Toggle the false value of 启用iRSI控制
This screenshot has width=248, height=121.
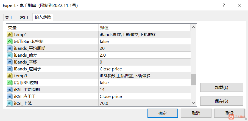(144, 83)
